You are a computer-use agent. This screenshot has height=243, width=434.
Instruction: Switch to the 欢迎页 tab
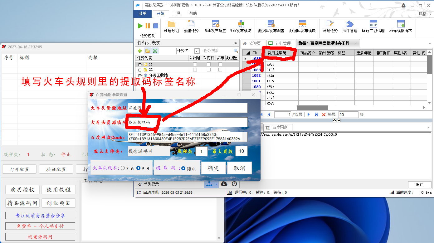[x=253, y=43]
